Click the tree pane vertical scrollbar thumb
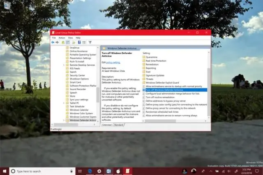The width and height of the screenshot is (263, 175). (x=98, y=95)
